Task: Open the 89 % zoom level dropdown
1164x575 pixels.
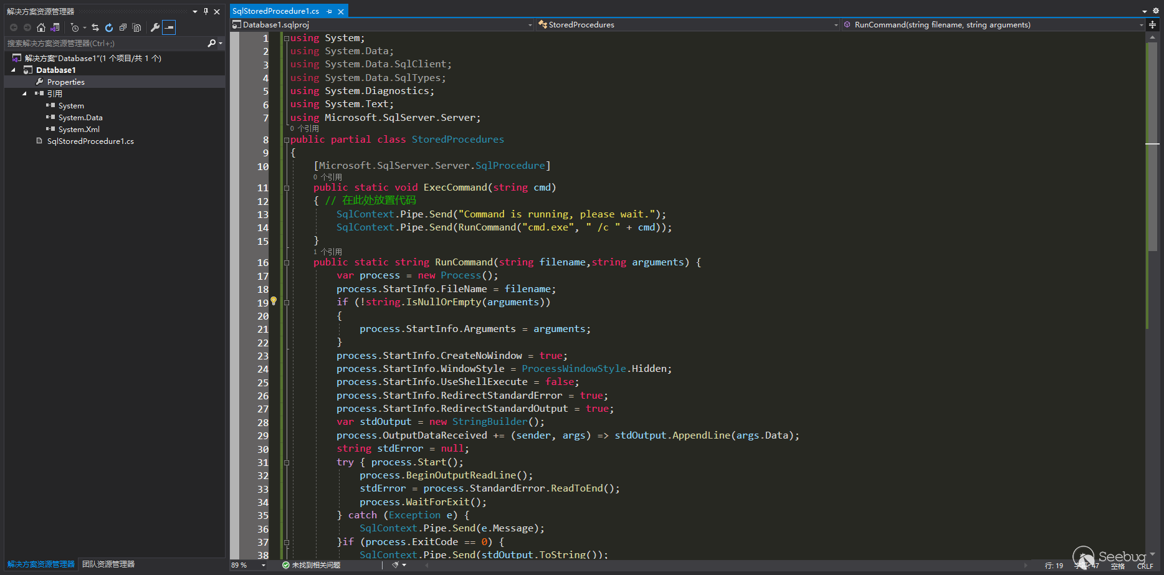Action: click(264, 565)
